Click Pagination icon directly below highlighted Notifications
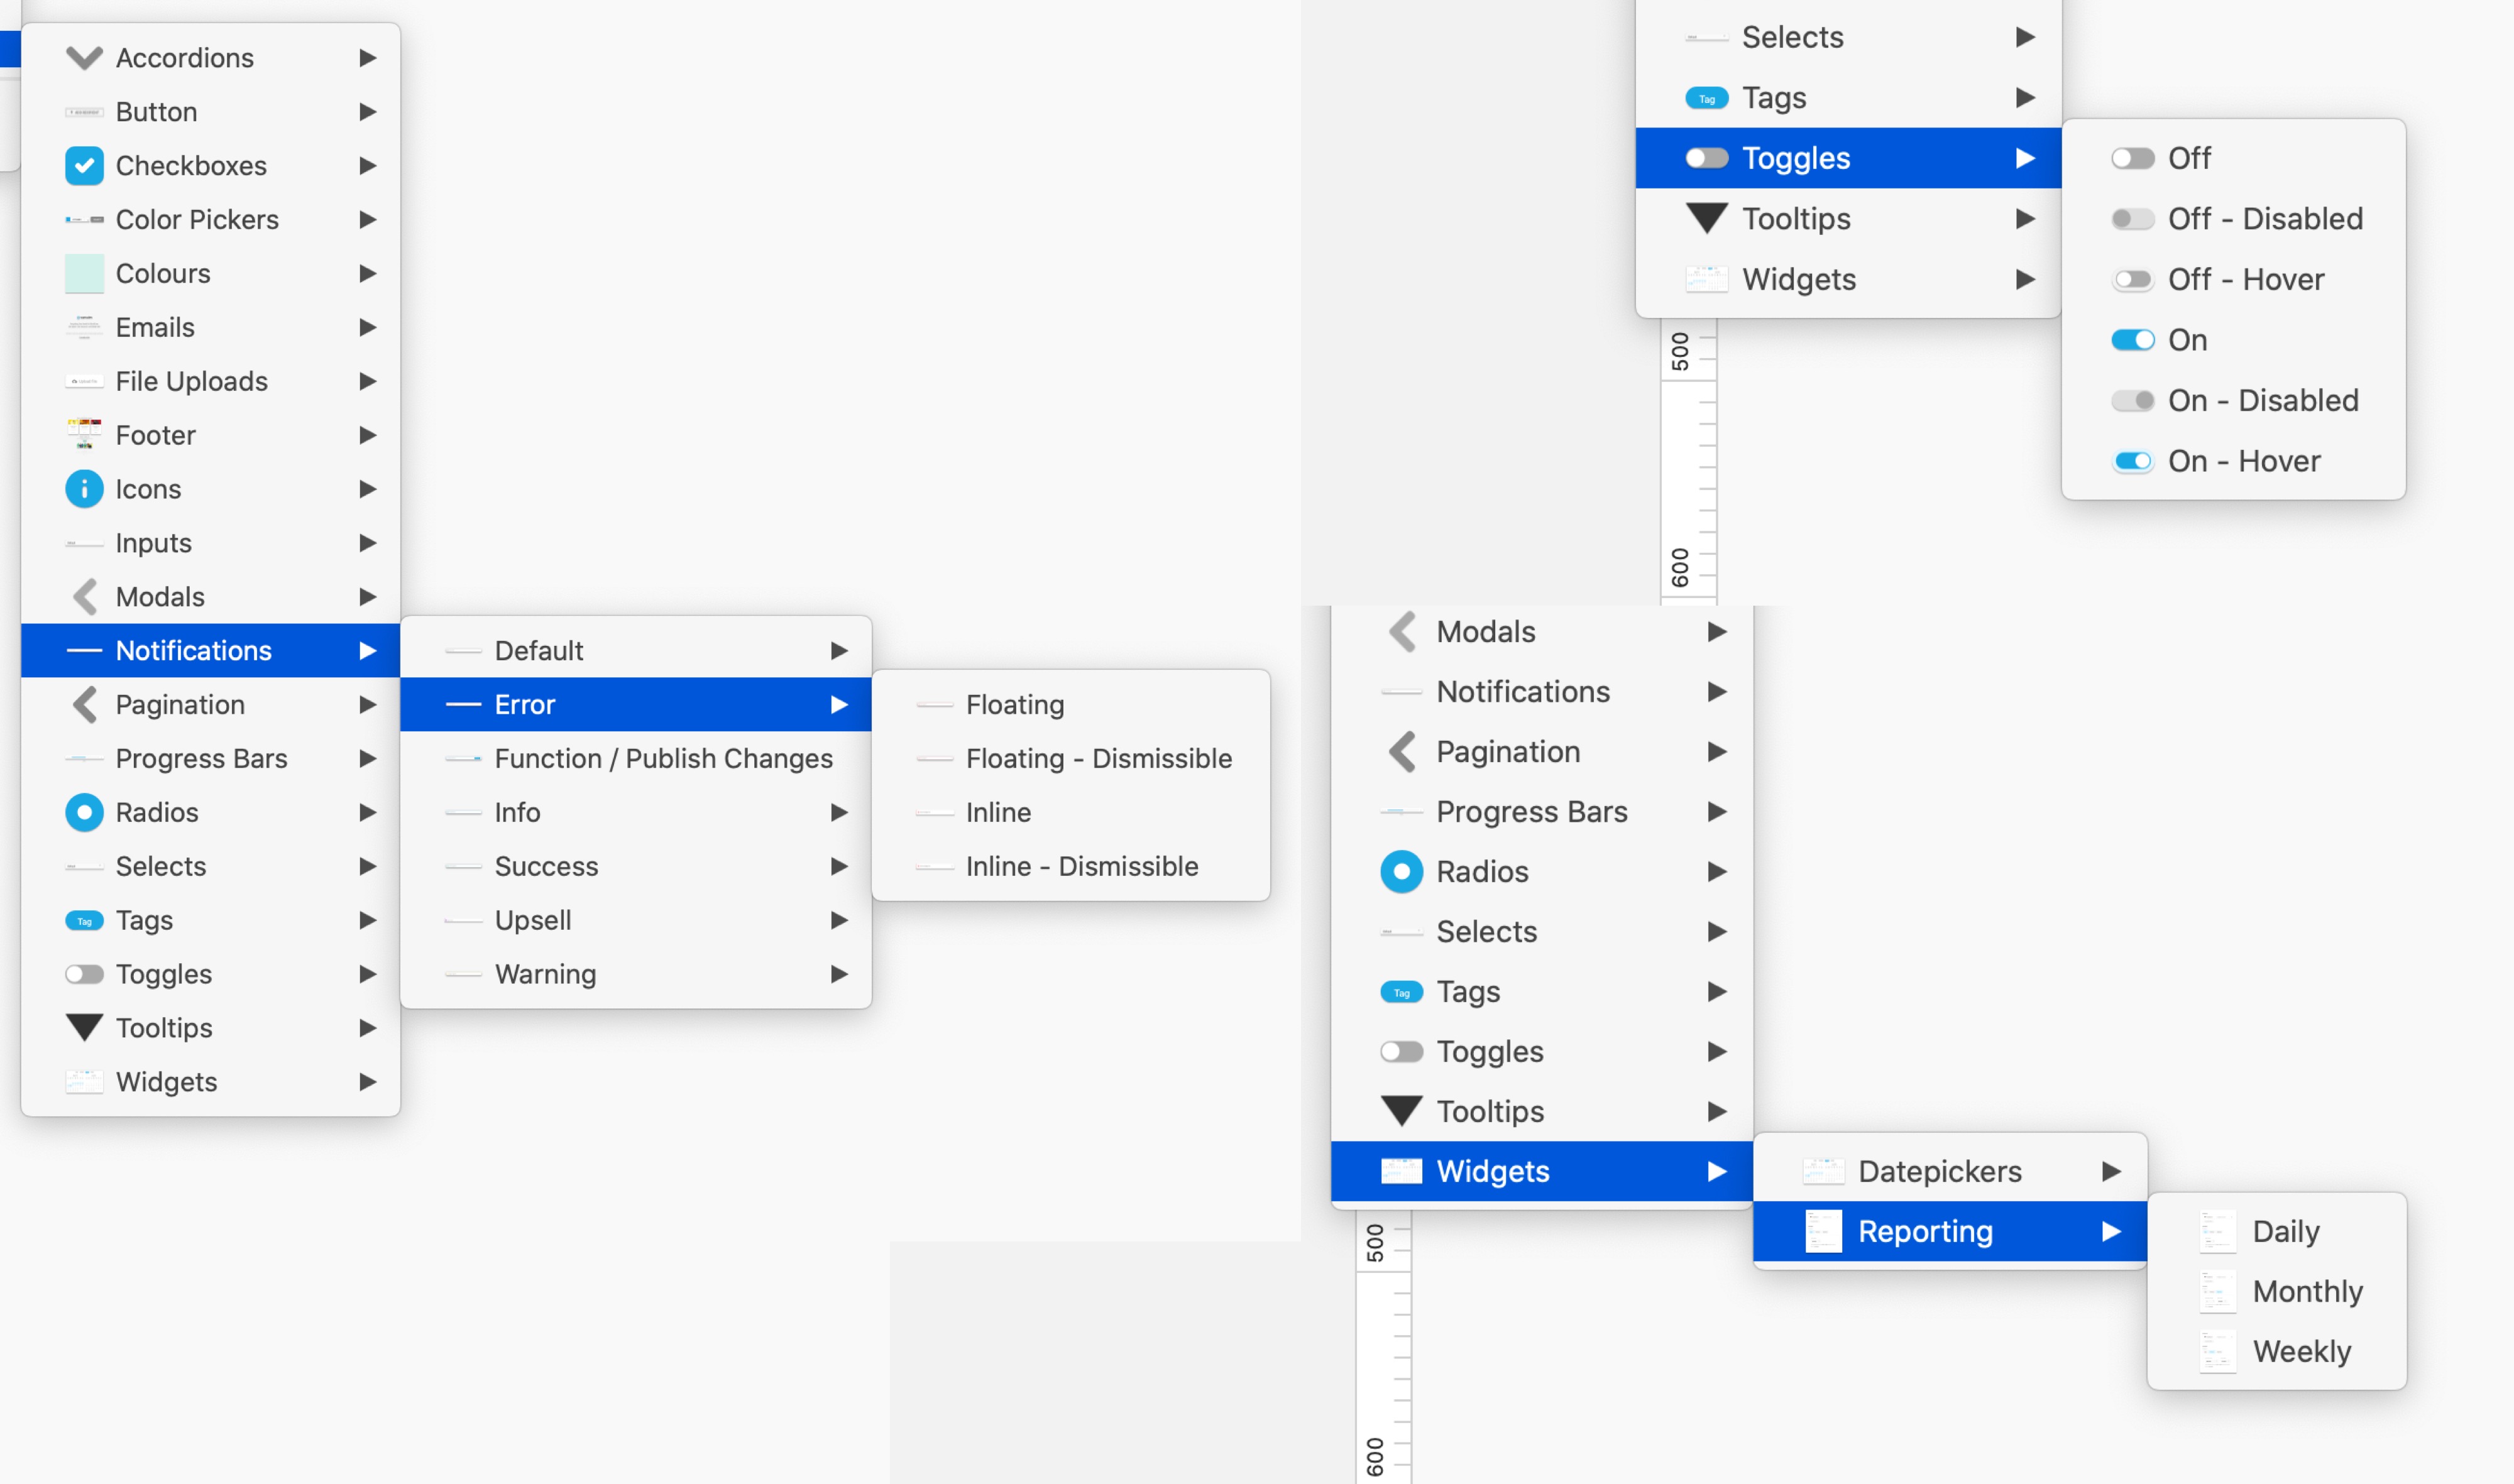This screenshot has width=2514, height=1484. 84,705
